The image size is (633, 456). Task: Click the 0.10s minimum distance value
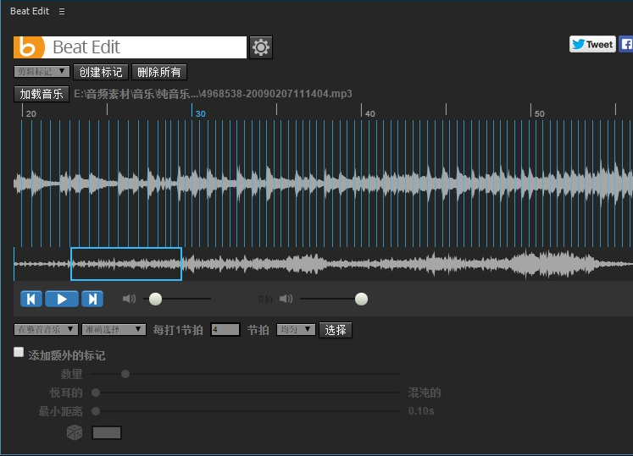pyautogui.click(x=421, y=411)
